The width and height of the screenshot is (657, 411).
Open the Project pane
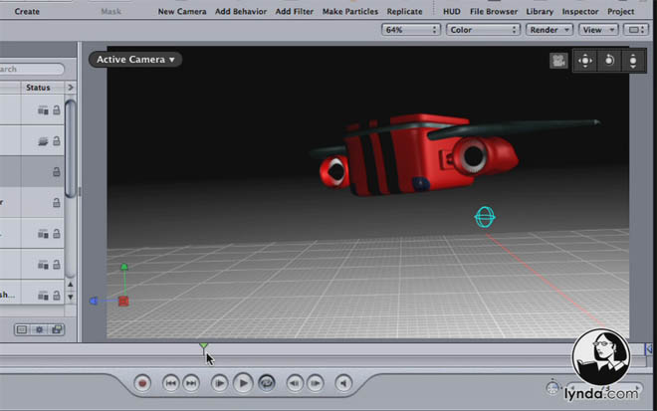click(620, 11)
